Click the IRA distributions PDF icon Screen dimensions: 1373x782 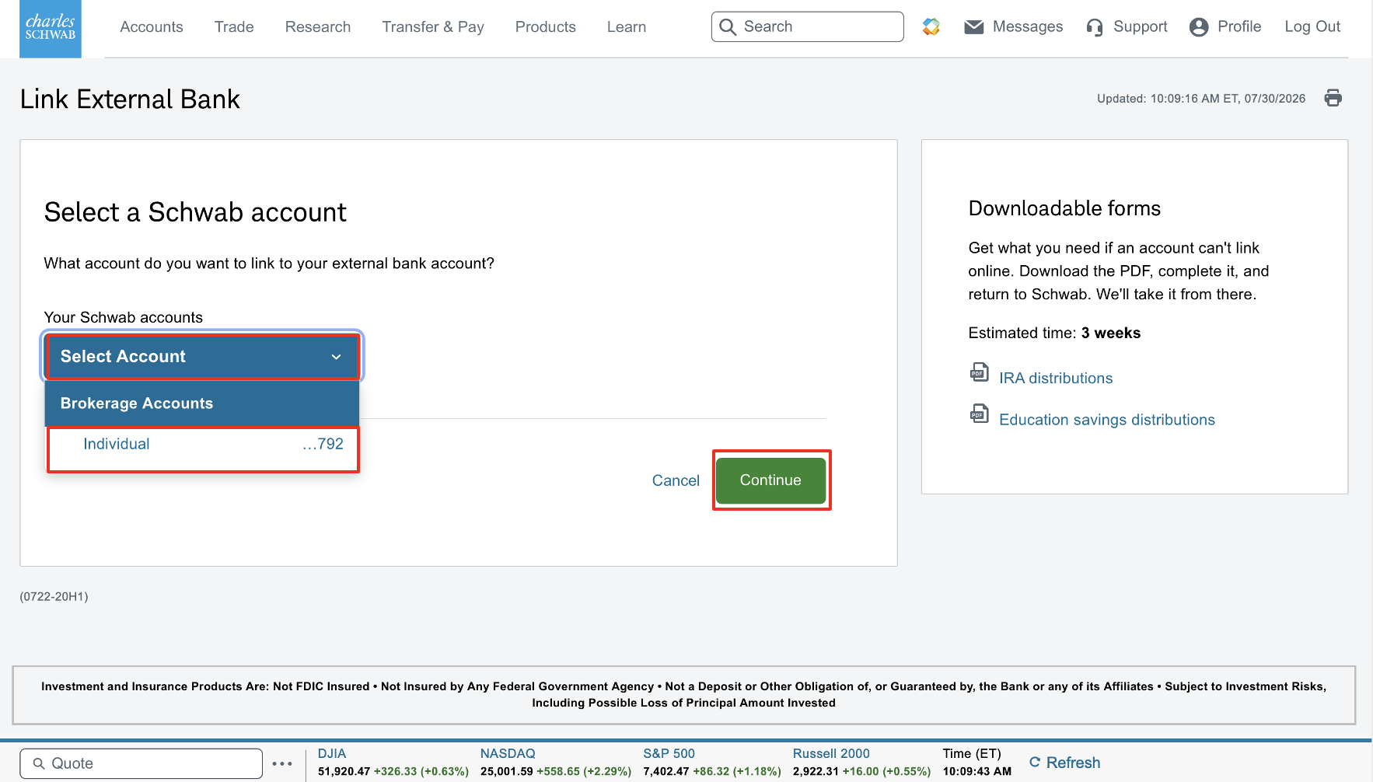click(979, 372)
